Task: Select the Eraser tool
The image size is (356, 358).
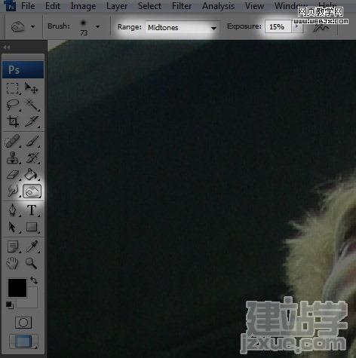Action: pyautogui.click(x=13, y=175)
